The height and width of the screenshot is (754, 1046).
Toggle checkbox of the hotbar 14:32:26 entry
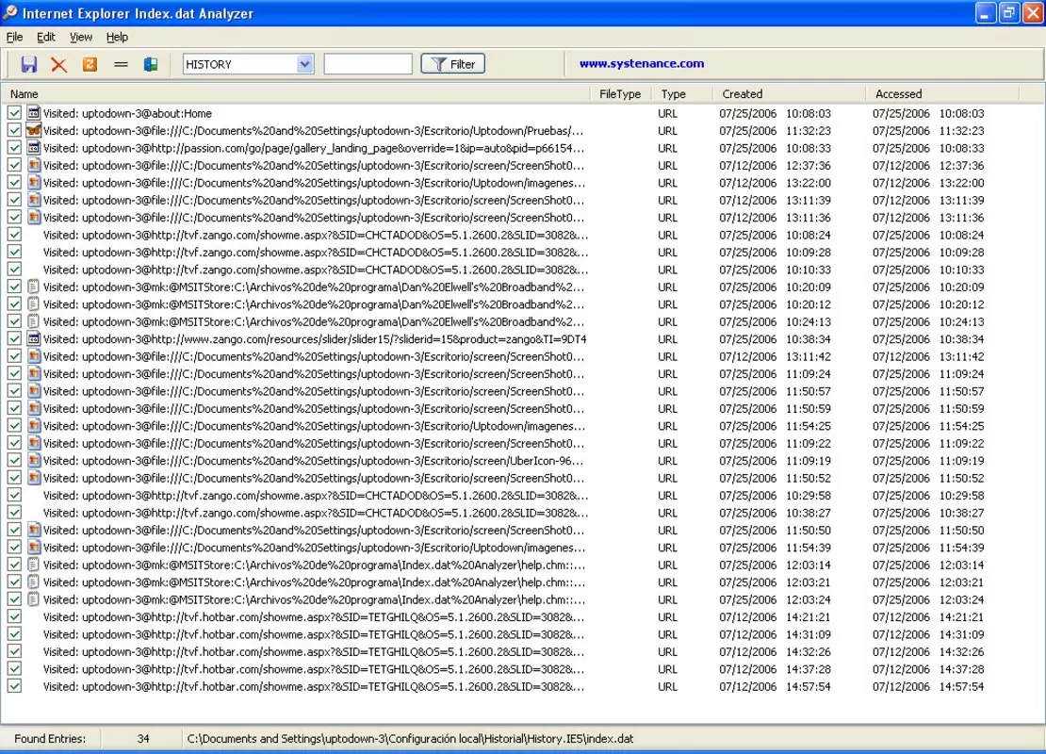[14, 651]
